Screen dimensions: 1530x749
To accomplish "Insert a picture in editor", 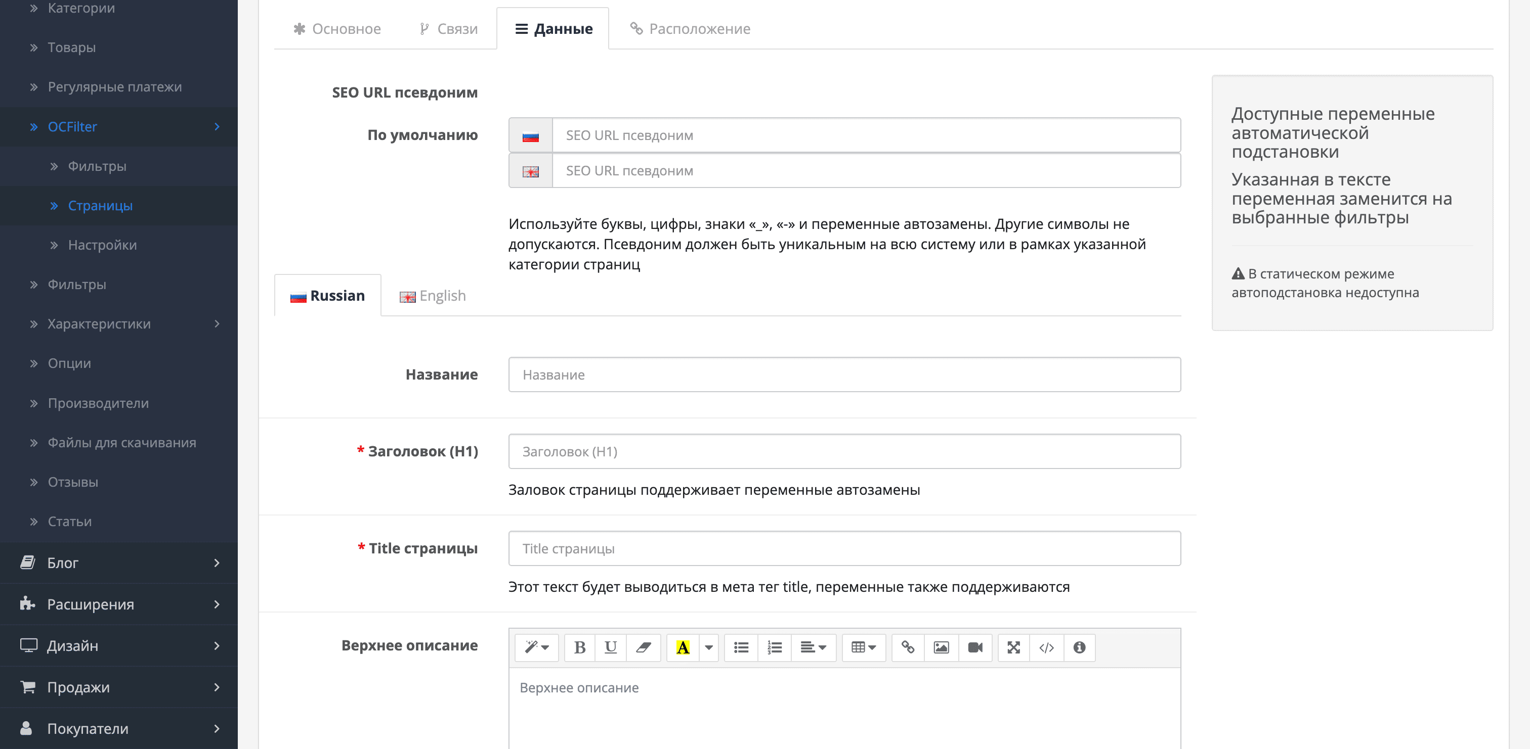I will [941, 647].
